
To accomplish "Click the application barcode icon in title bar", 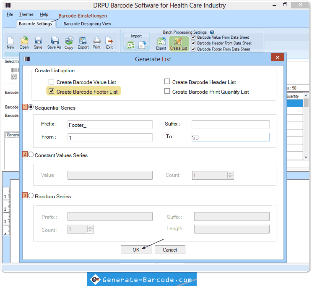I will [x=8, y=5].
